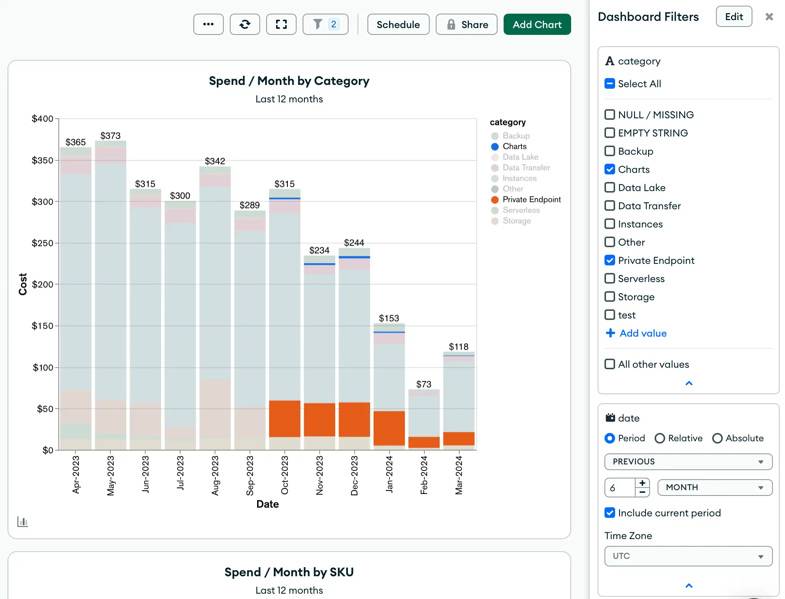Click the Add Chart button
This screenshot has width=785, height=599.
coord(537,25)
